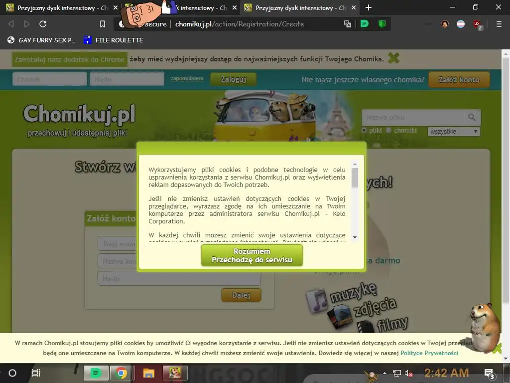Open the translate page icon in address bar
Screen dimensions: 510x383
pos(347,24)
